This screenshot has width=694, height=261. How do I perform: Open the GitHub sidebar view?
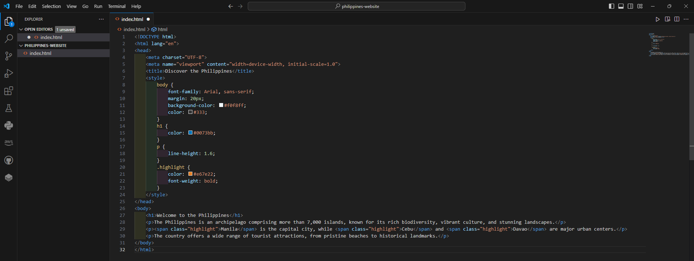9,160
